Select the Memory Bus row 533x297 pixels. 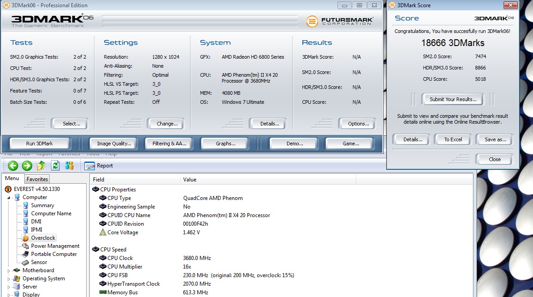pyautogui.click(x=282, y=292)
